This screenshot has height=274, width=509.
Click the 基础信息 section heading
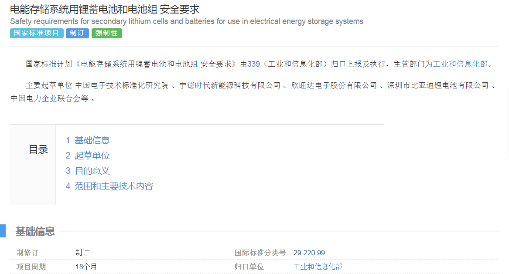[35, 231]
